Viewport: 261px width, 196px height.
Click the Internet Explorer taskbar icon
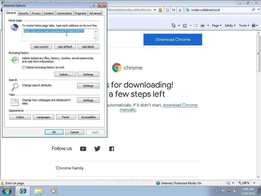coord(23,191)
